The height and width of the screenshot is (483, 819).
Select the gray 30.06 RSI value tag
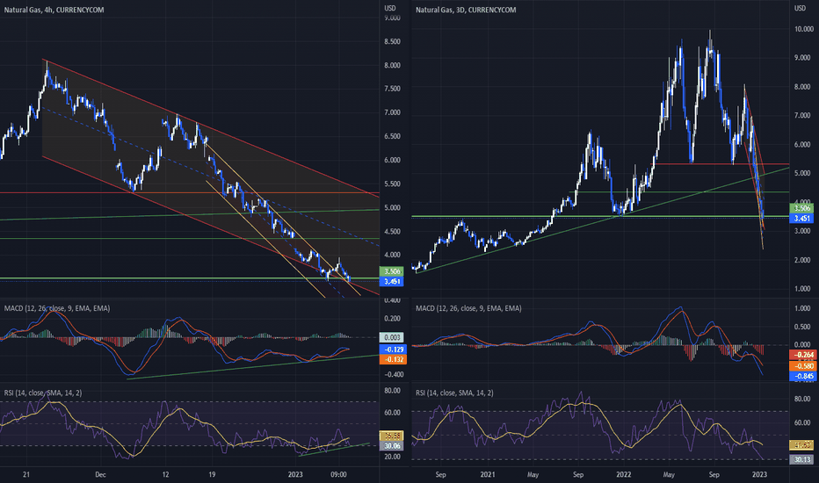[392, 446]
